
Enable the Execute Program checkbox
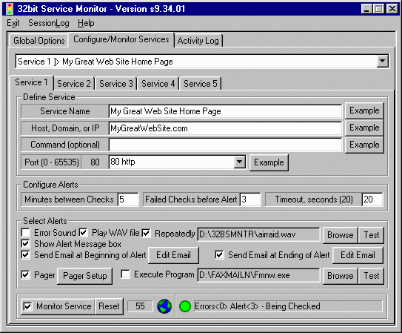125,274
